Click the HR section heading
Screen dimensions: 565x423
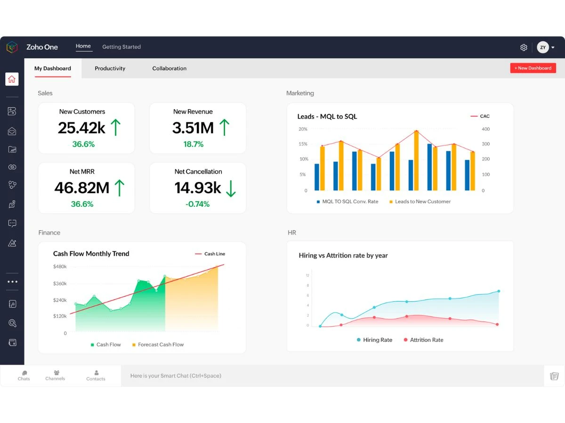click(292, 233)
